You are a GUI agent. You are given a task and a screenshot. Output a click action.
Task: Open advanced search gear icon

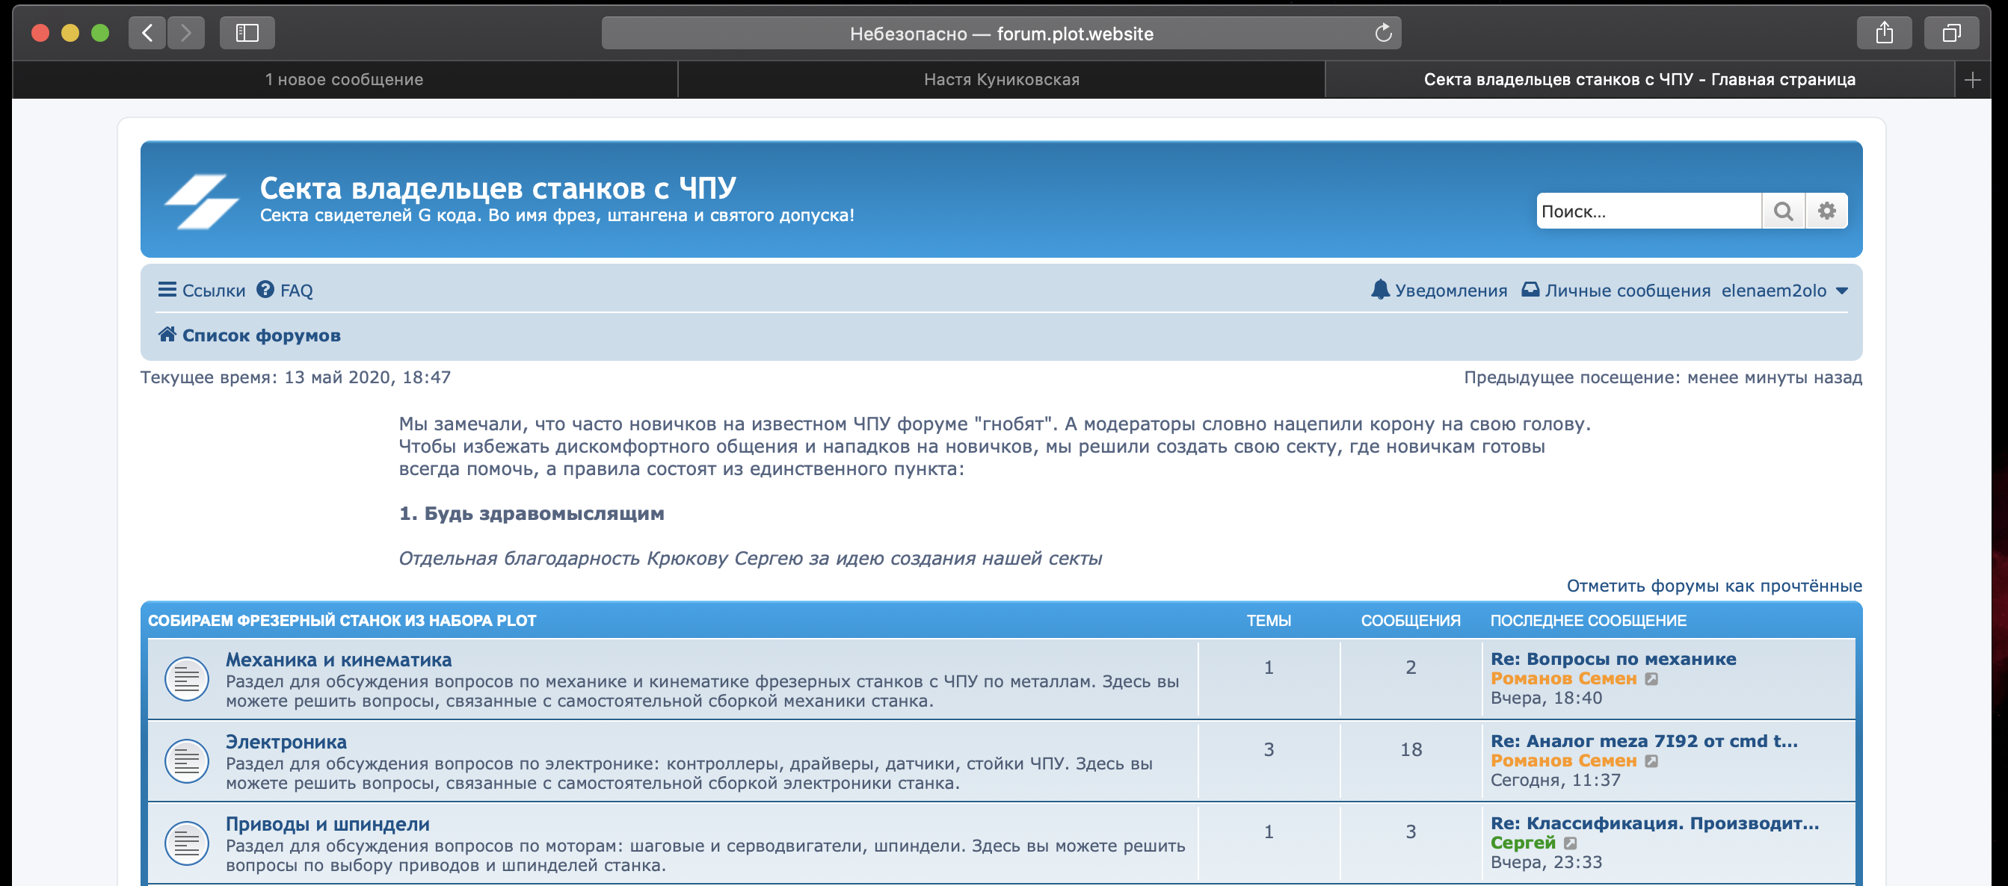pyautogui.click(x=1826, y=211)
